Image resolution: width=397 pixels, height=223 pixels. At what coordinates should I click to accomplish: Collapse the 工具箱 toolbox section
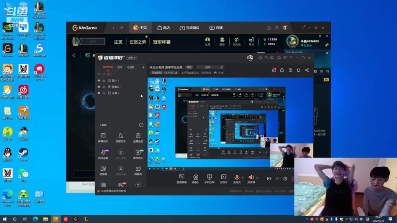(141, 125)
